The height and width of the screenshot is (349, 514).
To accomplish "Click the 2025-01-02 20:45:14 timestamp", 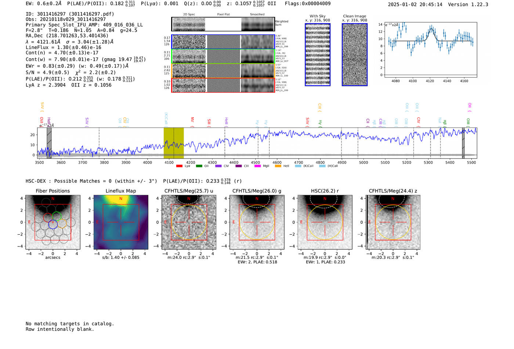I will [x=415, y=4].
